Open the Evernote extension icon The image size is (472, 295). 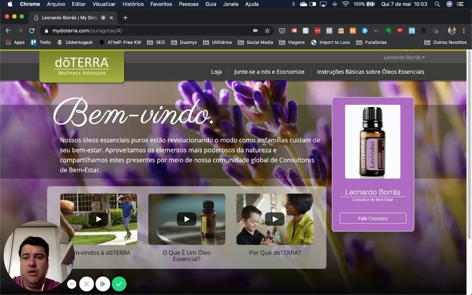pos(388,30)
